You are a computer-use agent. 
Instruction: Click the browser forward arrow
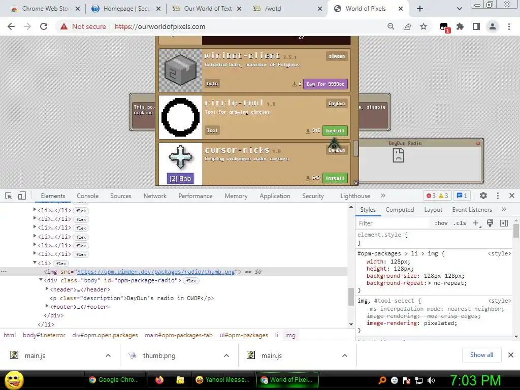pyautogui.click(x=27, y=26)
